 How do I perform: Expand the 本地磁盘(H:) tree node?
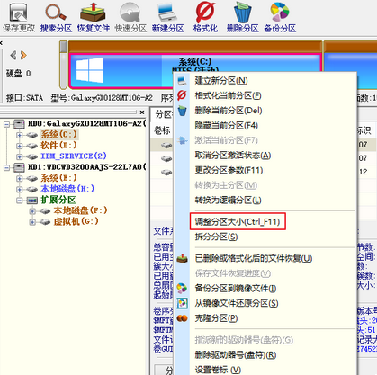pyautogui.click(x=20, y=190)
